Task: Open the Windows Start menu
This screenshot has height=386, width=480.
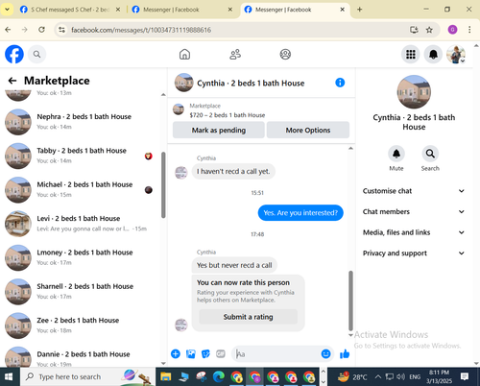Action: coord(9,376)
